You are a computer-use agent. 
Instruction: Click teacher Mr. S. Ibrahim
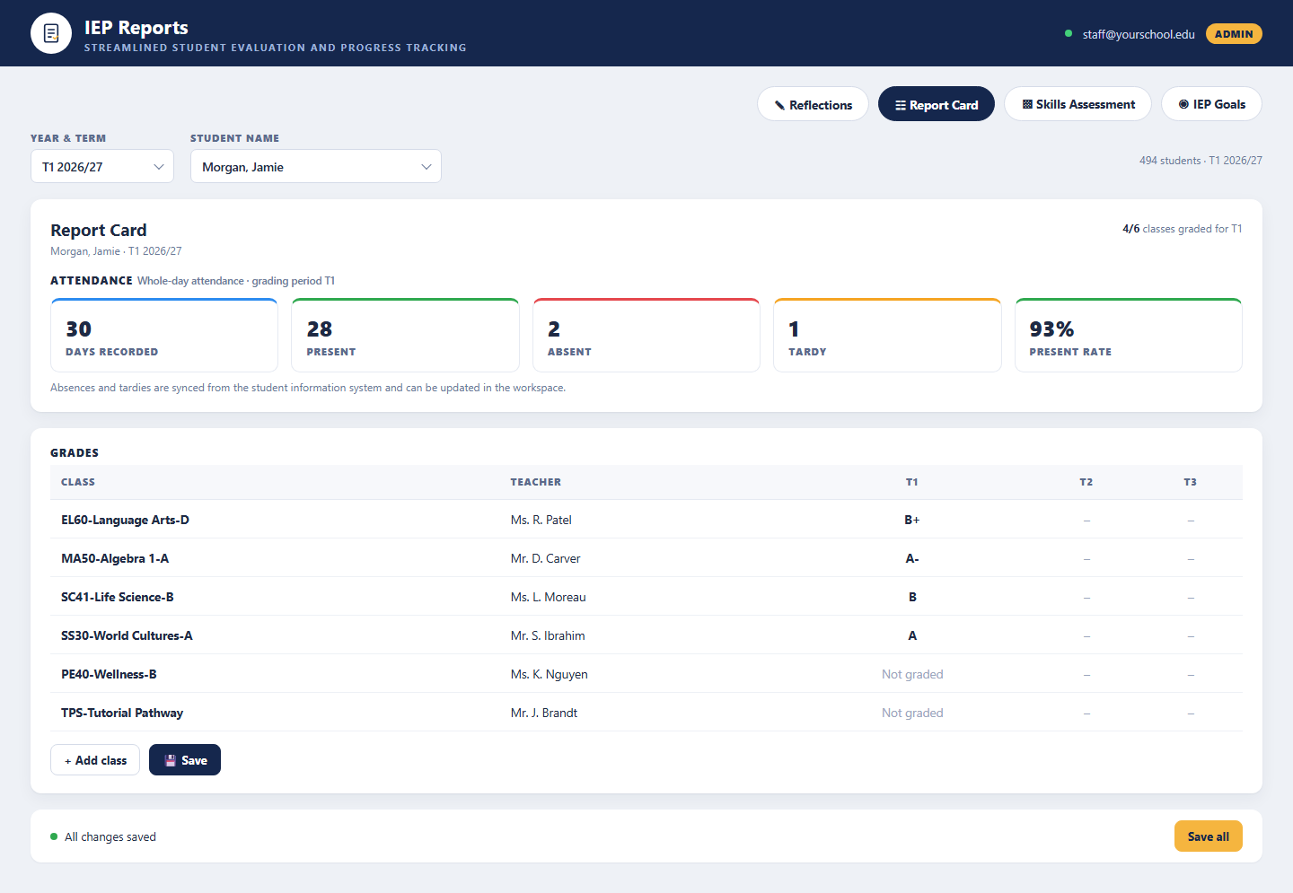point(548,635)
